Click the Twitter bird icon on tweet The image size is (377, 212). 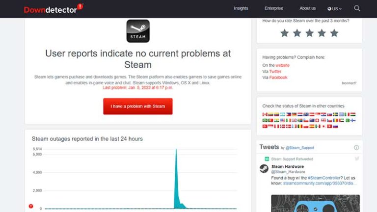click(x=357, y=159)
